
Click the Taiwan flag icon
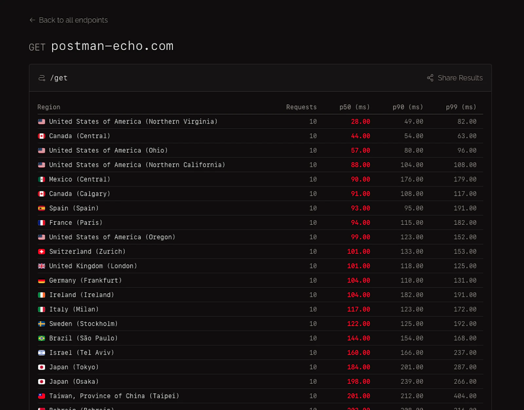(42, 396)
